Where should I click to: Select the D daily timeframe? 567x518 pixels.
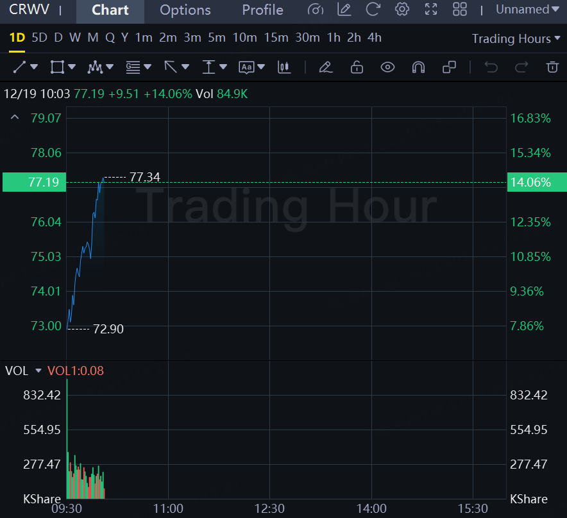[58, 38]
